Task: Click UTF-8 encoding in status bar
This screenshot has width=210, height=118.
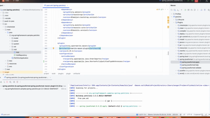Action: tap(189, 114)
